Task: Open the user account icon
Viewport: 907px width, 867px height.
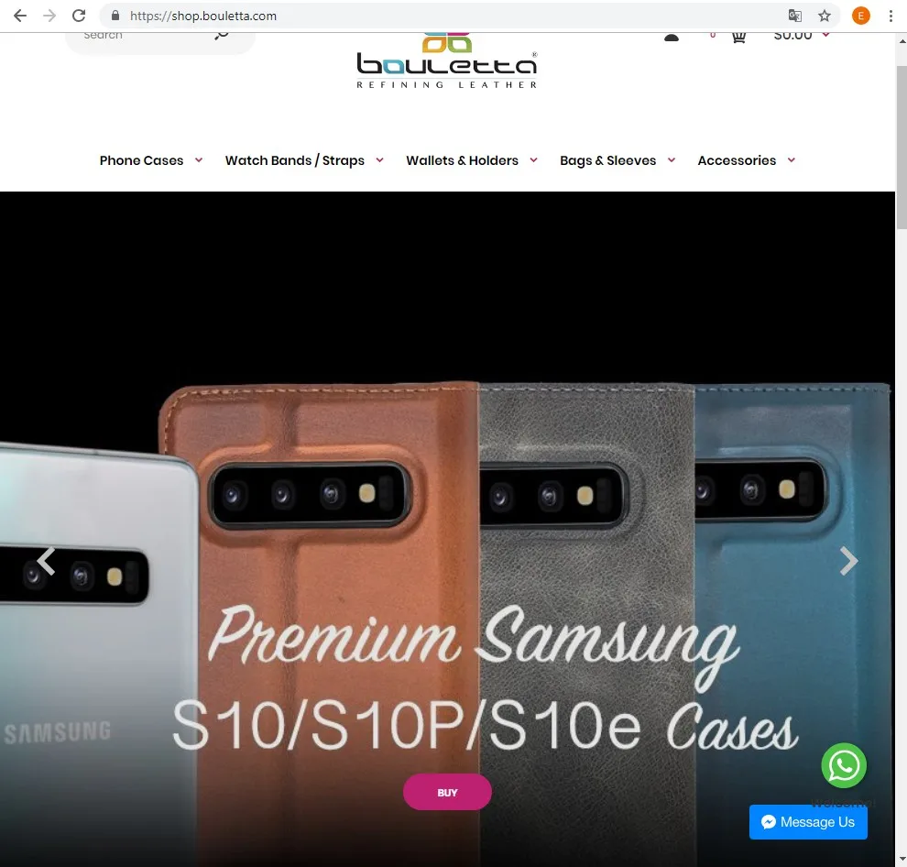Action: coord(672,38)
